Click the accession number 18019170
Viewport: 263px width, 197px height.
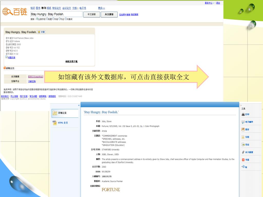point(107,176)
